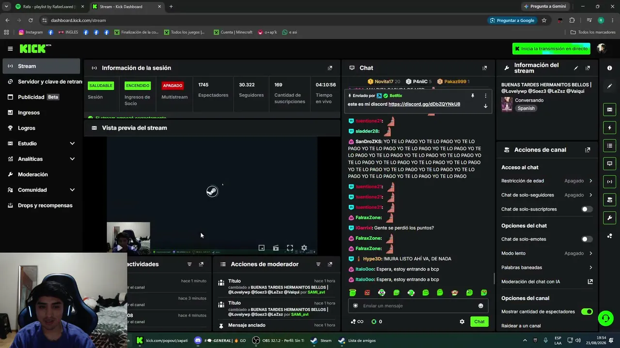The width and height of the screenshot is (620, 348).
Task: Open the Discord invite link in pinned message
Action: point(424,104)
